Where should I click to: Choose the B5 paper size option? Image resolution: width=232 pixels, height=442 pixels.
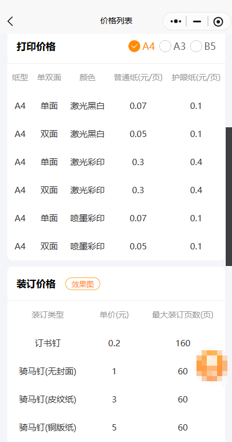pyautogui.click(x=203, y=46)
